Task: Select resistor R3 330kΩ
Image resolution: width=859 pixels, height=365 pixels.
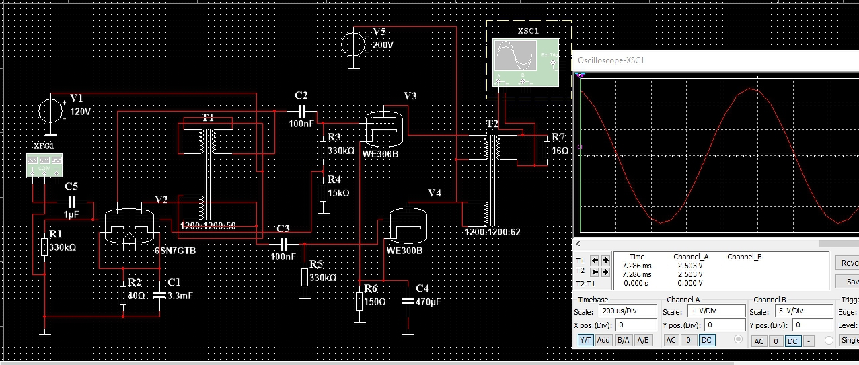Action: click(323, 149)
